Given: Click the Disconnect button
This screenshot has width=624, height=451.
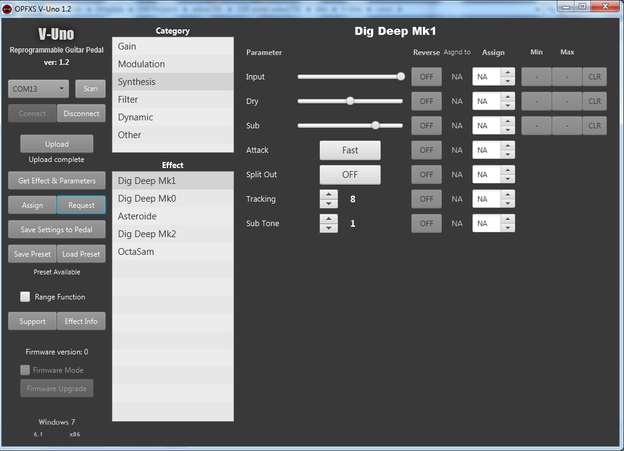Looking at the screenshot, I should tap(81, 114).
